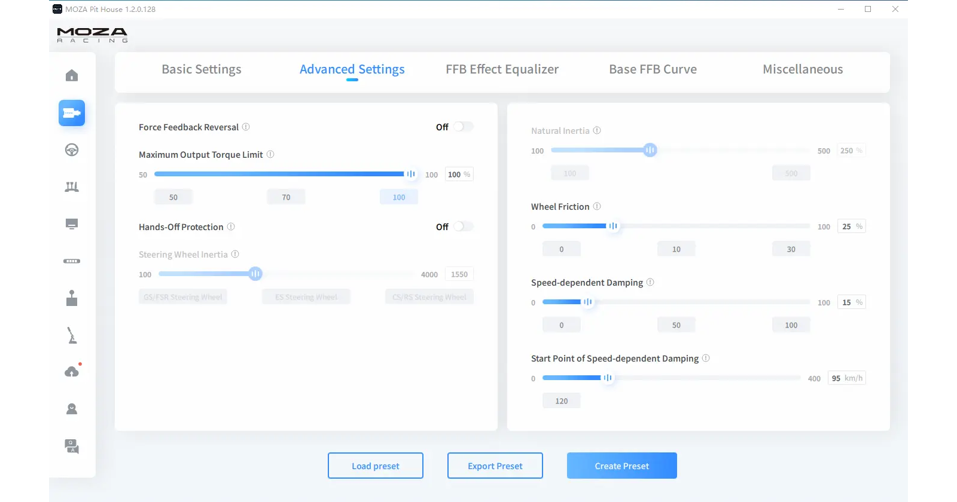Open the Home page in sidebar
957x502 pixels.
pyautogui.click(x=72, y=75)
